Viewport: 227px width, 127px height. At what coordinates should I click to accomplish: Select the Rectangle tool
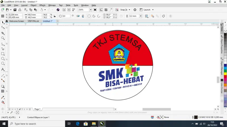tap(3, 54)
